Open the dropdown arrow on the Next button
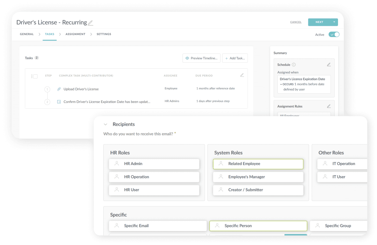Screen dimensions: 377x245 [x=334, y=22]
